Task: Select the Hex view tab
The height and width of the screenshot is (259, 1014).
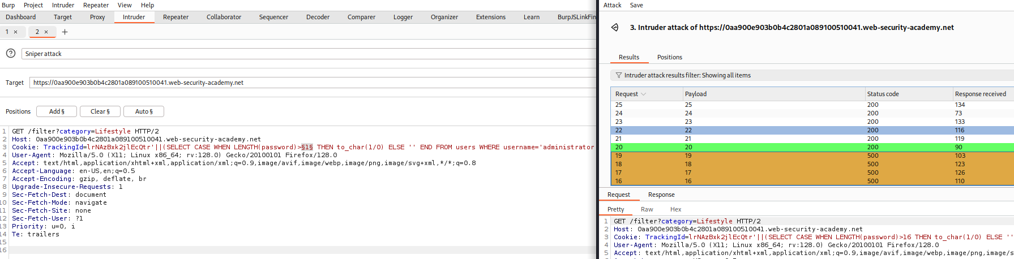Action: tap(675, 209)
